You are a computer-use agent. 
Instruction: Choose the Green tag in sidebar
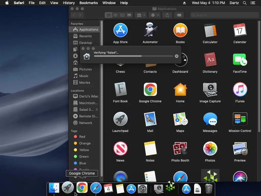point(84,156)
